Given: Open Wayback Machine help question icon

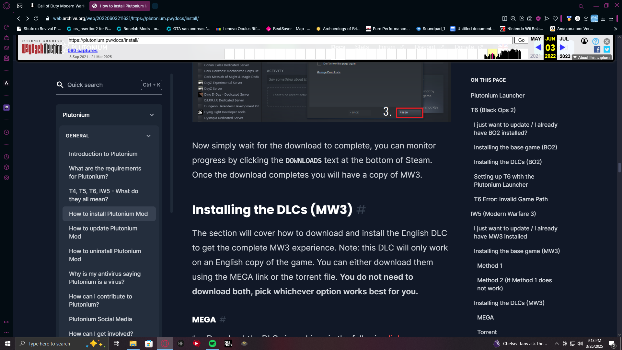Looking at the screenshot, I should pyautogui.click(x=595, y=41).
